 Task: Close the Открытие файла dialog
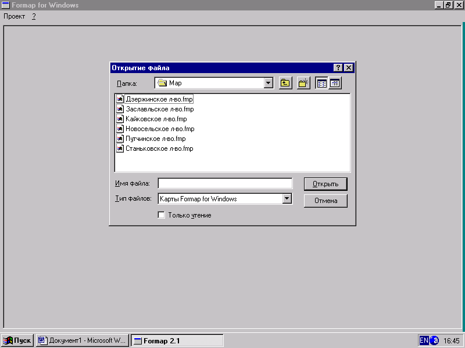point(349,68)
